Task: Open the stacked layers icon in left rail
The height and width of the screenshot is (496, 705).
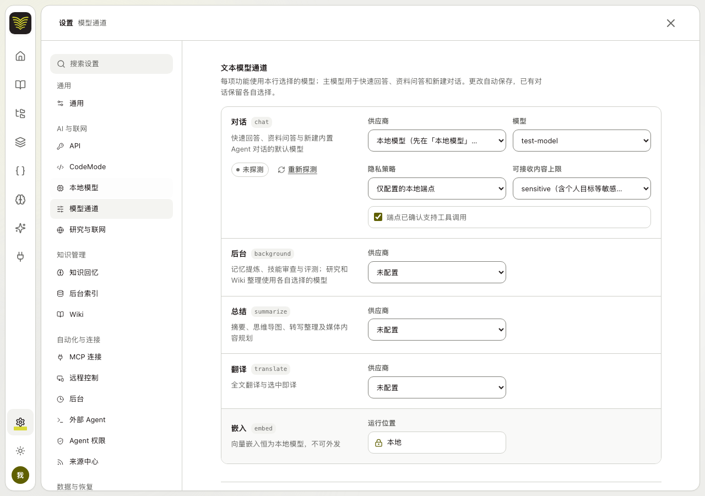Action: pos(20,142)
